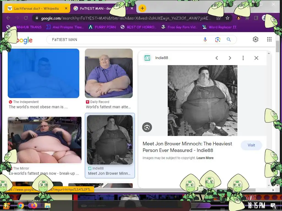Click the Indie88 favicon in the preview header

pyautogui.click(x=147, y=58)
